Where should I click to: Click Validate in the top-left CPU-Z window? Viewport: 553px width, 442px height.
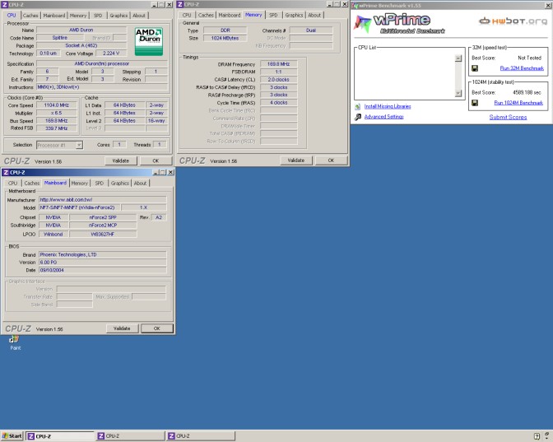121,161
